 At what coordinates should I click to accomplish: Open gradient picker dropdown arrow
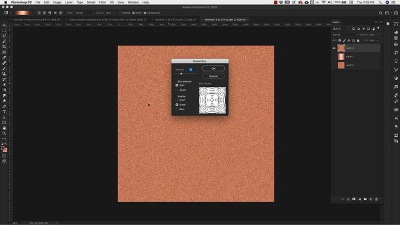pyautogui.click(x=31, y=12)
